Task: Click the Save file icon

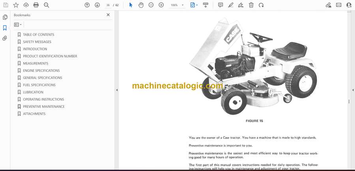Action: point(6,5)
